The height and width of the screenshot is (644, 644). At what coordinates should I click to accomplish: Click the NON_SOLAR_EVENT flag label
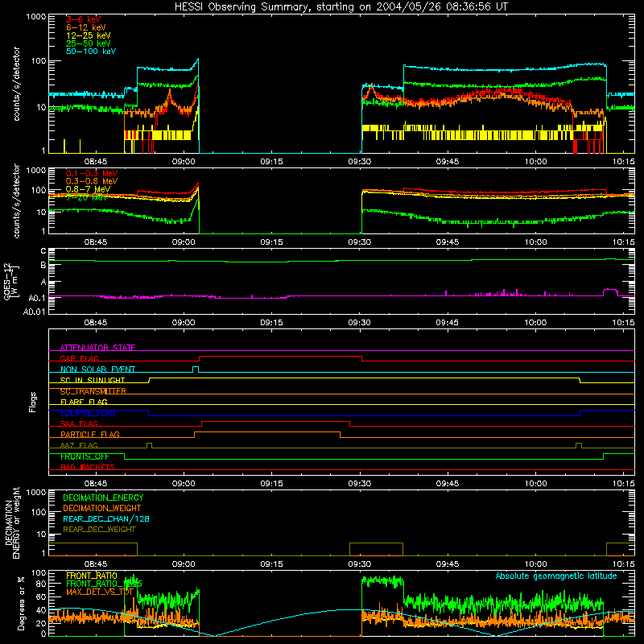pos(97,369)
